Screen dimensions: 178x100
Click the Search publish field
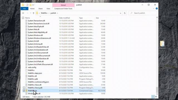point(142,13)
